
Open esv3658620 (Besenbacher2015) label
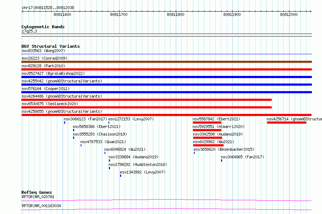[x=224, y=149]
